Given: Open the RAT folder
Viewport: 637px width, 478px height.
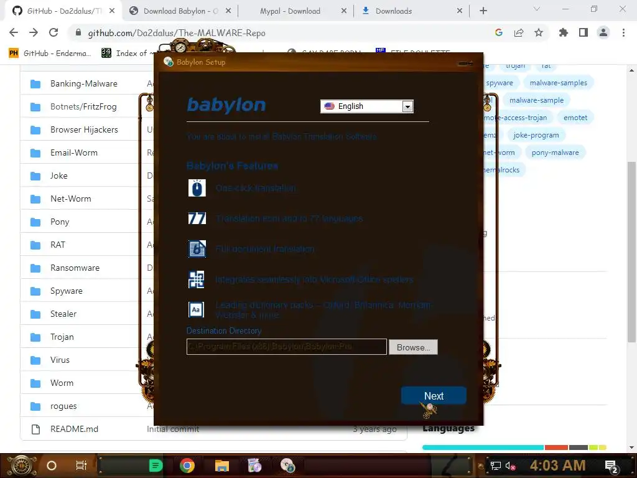Looking at the screenshot, I should pos(58,245).
